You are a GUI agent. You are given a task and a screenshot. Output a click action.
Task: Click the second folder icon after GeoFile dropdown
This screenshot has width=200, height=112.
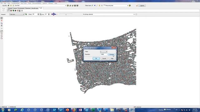(72, 6)
